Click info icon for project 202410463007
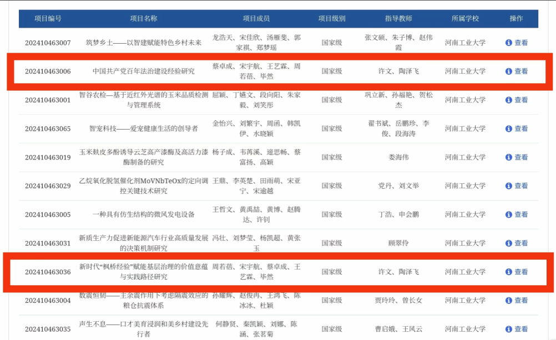Screen dimensions: 556x340 [x=508, y=43]
